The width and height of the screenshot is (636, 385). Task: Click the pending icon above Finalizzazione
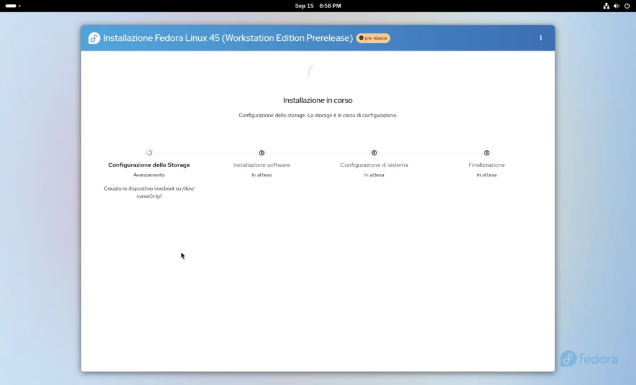point(487,153)
